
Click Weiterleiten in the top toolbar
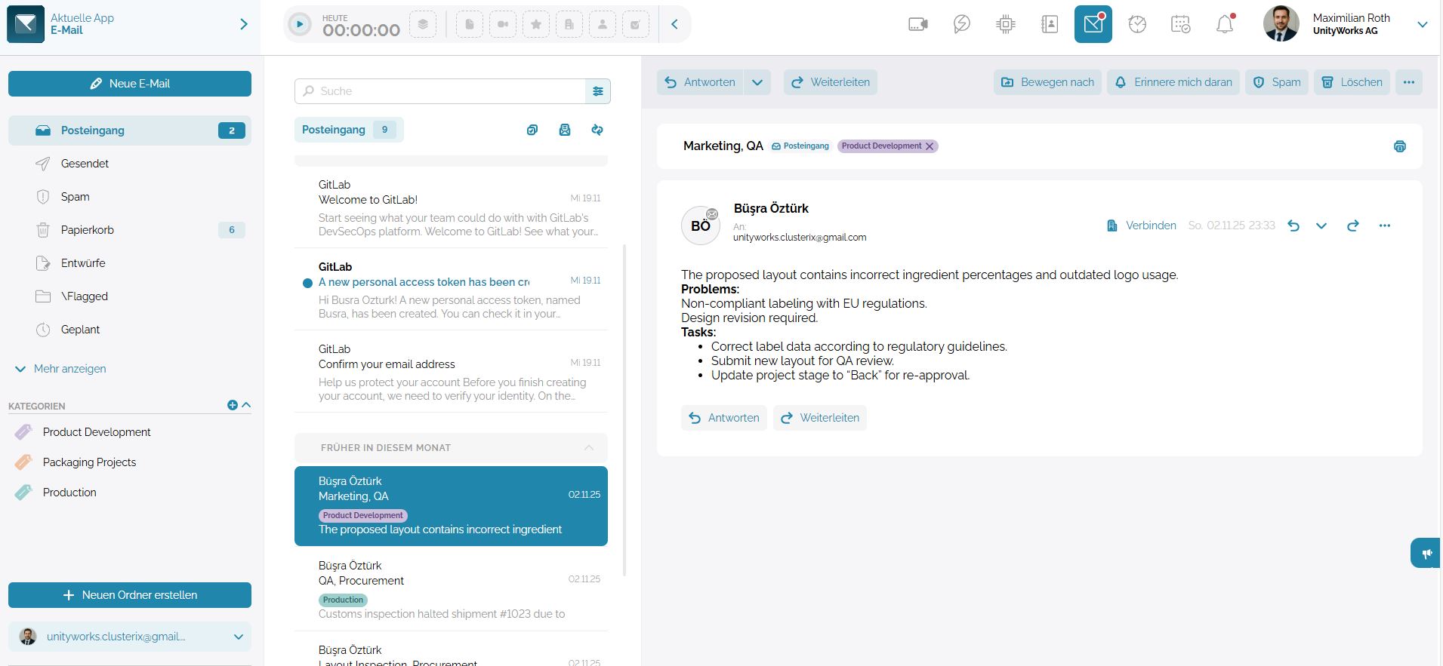click(x=831, y=82)
